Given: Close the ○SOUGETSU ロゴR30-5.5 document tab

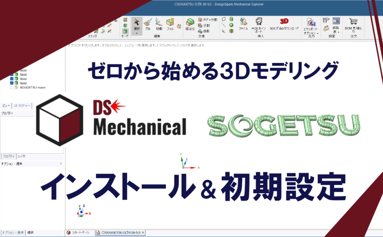Looking at the screenshot, I should click(143, 233).
